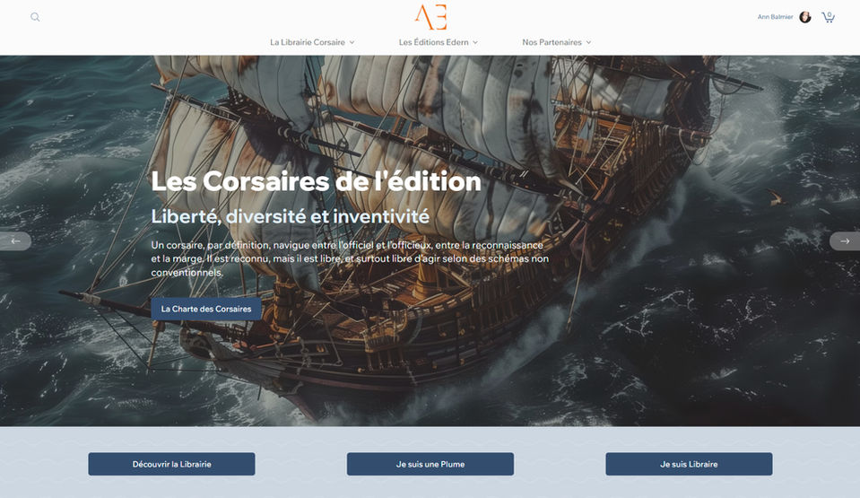Go to previous slide with left arrow
This screenshot has height=498, width=860.
click(x=15, y=241)
